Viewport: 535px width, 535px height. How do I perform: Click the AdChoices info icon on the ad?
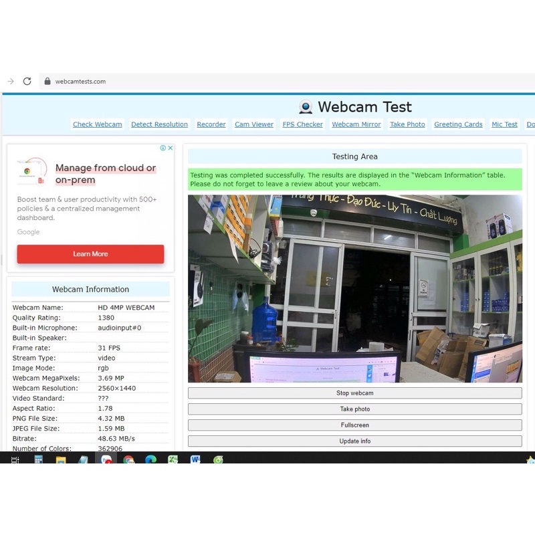tap(163, 148)
